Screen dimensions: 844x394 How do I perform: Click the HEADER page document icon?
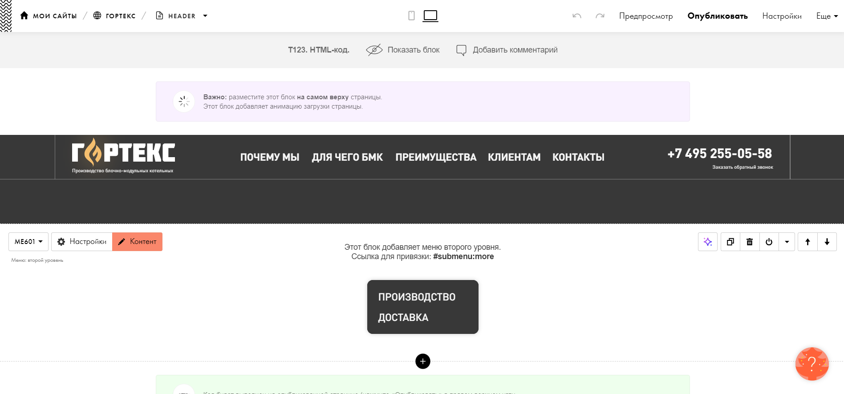tap(159, 16)
